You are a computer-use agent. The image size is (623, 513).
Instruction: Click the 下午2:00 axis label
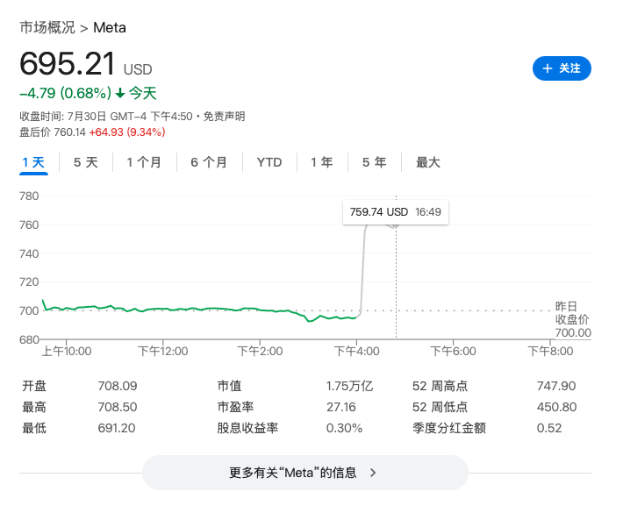(x=260, y=352)
